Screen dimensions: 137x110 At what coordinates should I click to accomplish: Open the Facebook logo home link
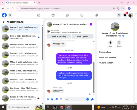tap(4, 15)
